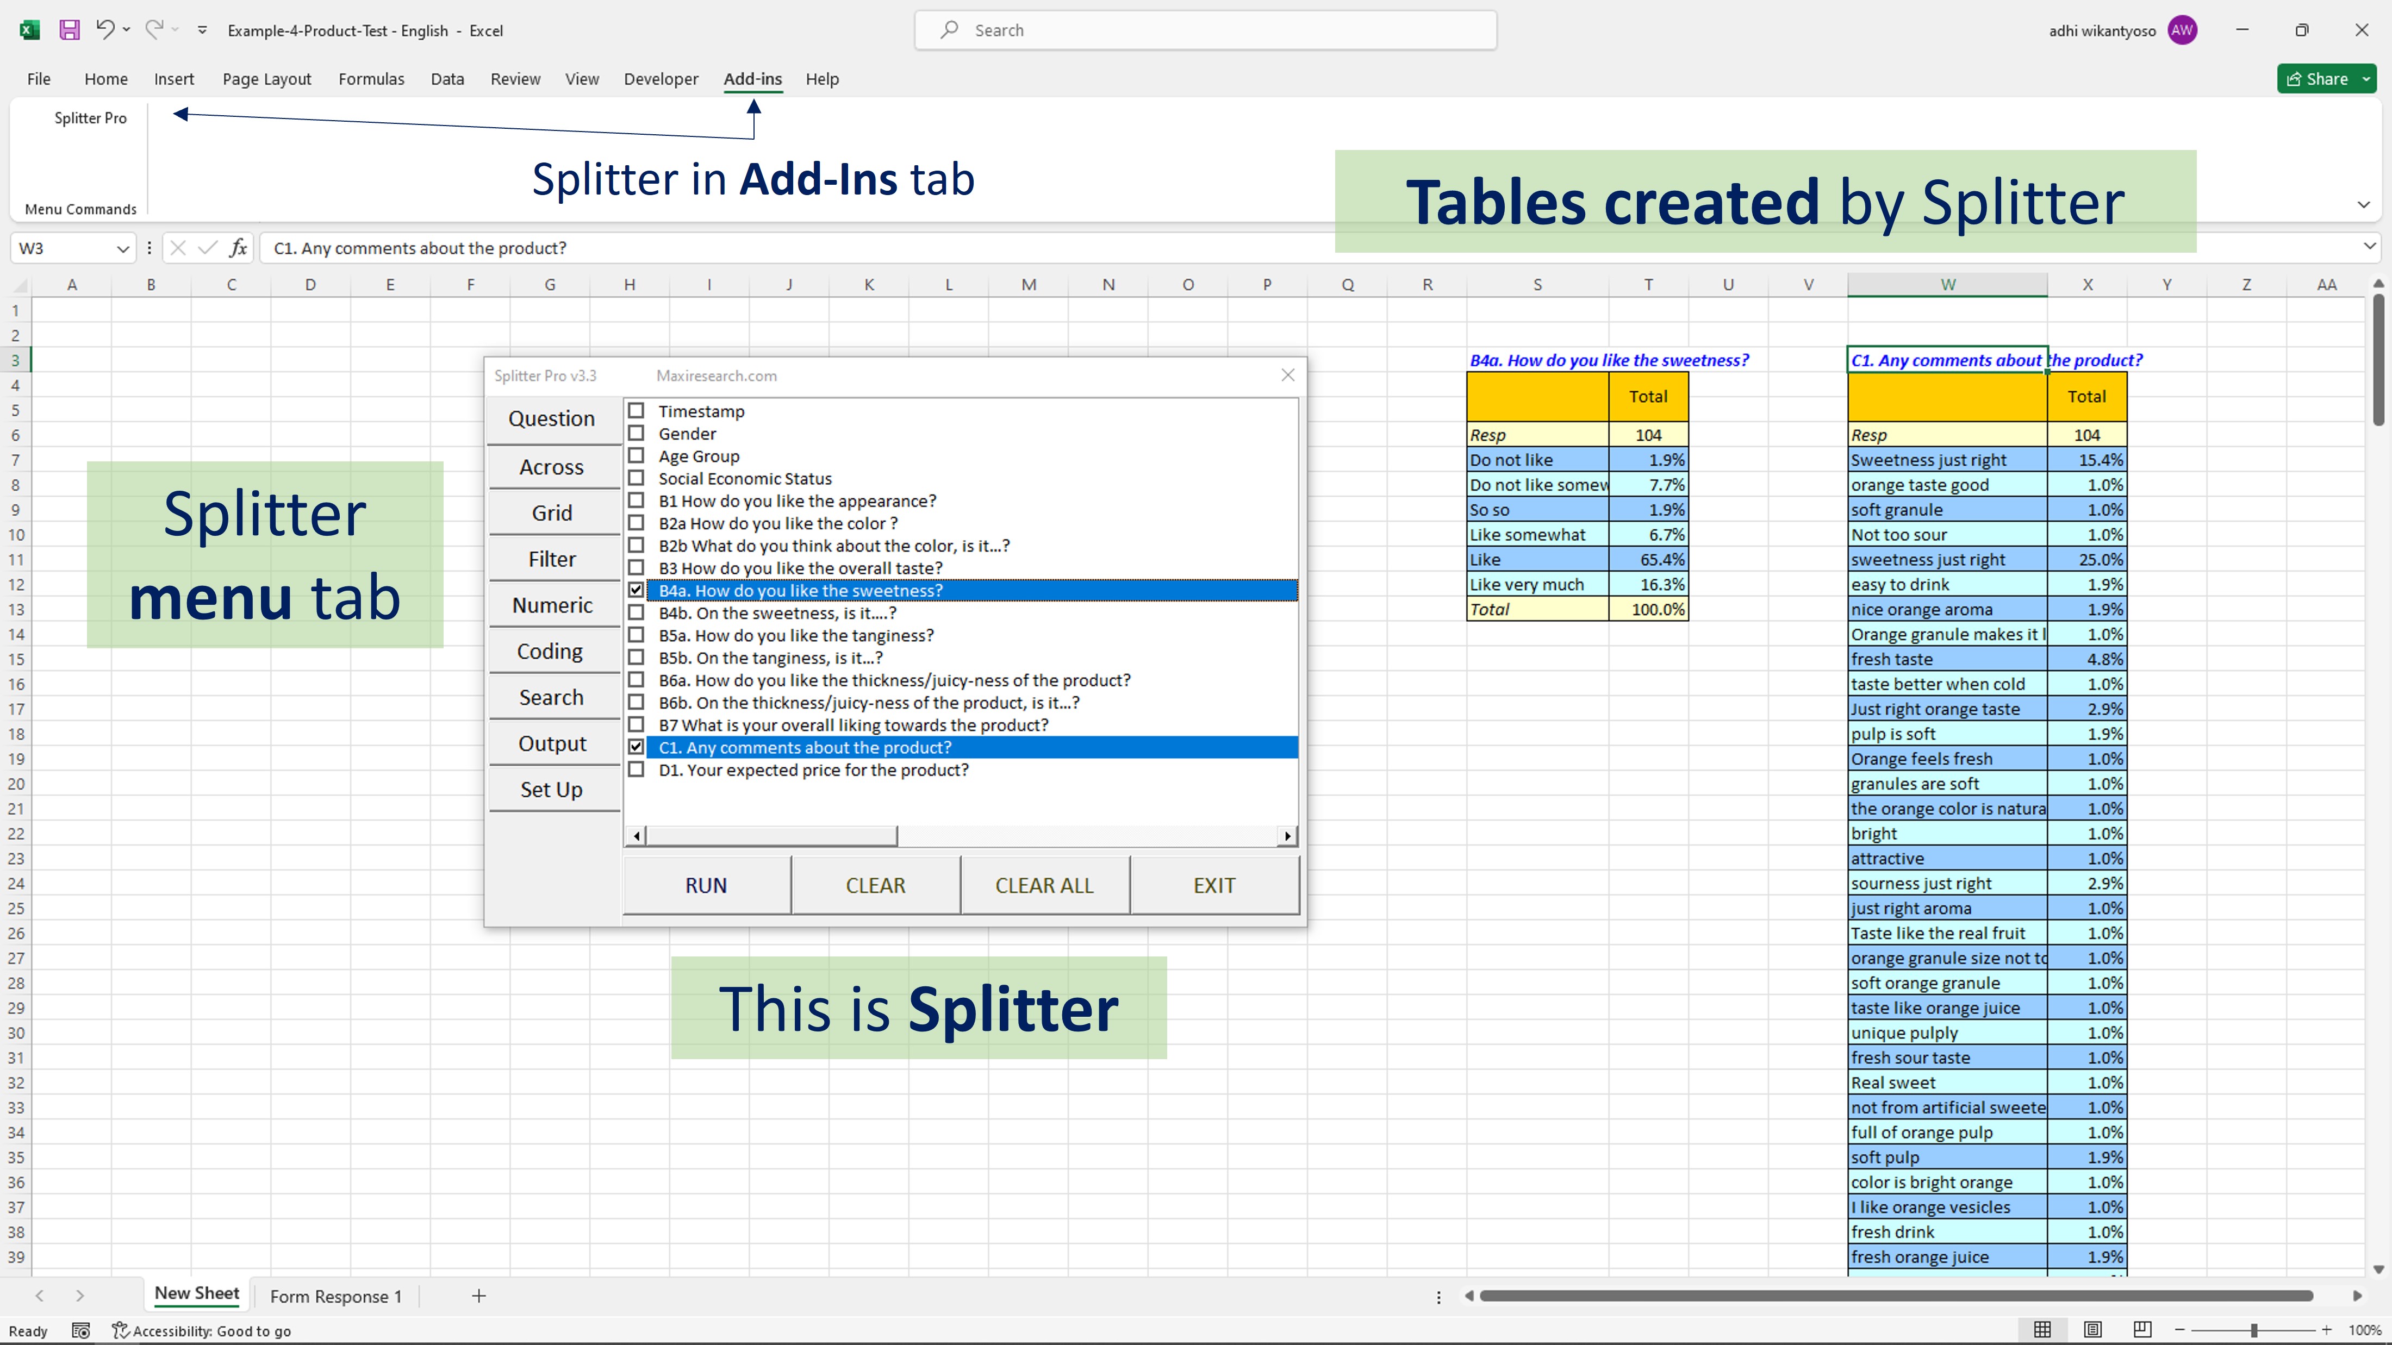Click Splitter list scroll left arrow
2392x1345 pixels.
pyautogui.click(x=636, y=835)
